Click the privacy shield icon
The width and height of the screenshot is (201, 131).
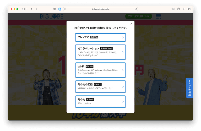click(x=55, y=9)
